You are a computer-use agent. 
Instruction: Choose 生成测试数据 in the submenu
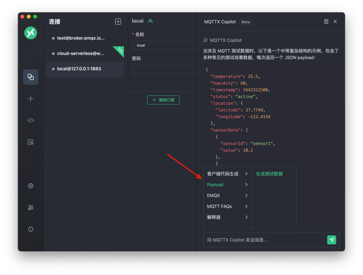coord(269,174)
